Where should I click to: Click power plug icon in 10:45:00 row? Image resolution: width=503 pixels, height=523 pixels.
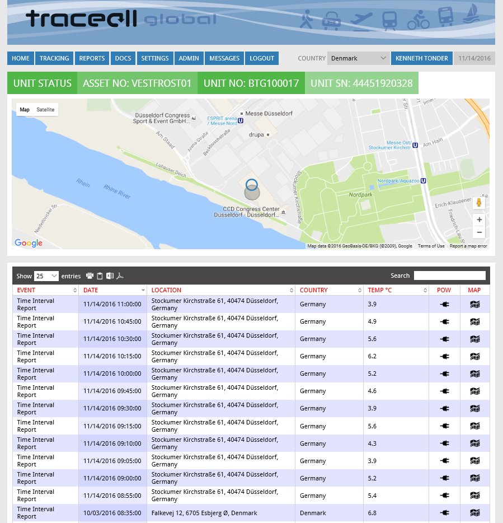click(x=444, y=321)
